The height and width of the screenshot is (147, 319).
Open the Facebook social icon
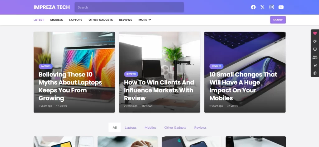(253, 7)
